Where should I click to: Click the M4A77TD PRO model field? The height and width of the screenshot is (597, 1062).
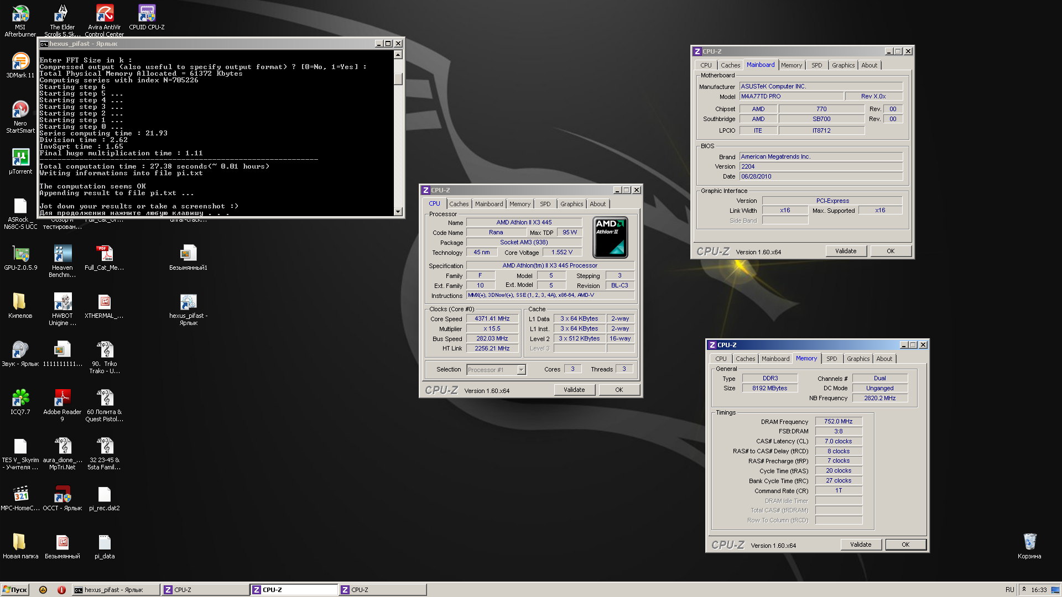coord(792,96)
